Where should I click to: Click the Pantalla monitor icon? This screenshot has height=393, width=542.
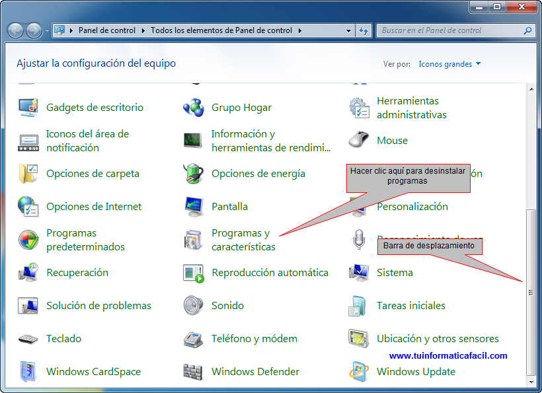pyautogui.click(x=193, y=207)
